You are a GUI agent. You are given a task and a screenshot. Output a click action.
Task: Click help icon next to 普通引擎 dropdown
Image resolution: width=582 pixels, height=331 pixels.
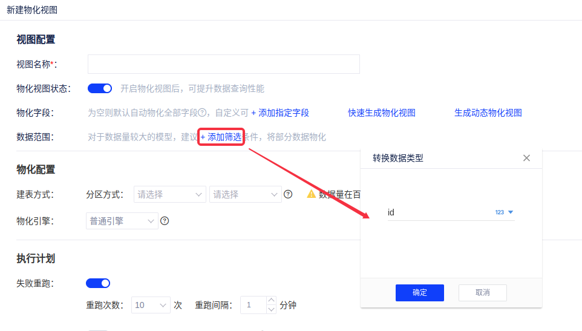click(164, 221)
